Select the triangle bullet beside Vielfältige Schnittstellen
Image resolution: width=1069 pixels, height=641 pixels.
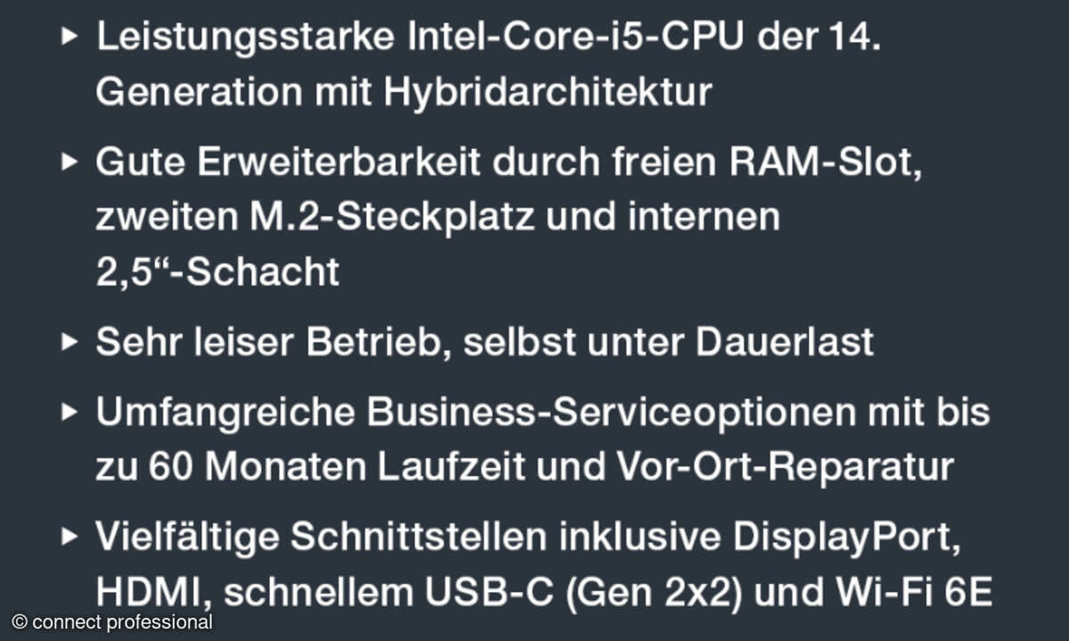click(69, 538)
